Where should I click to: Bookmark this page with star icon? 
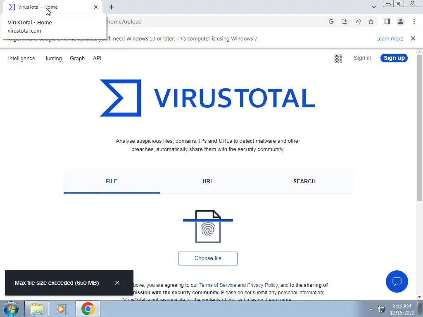point(371,21)
